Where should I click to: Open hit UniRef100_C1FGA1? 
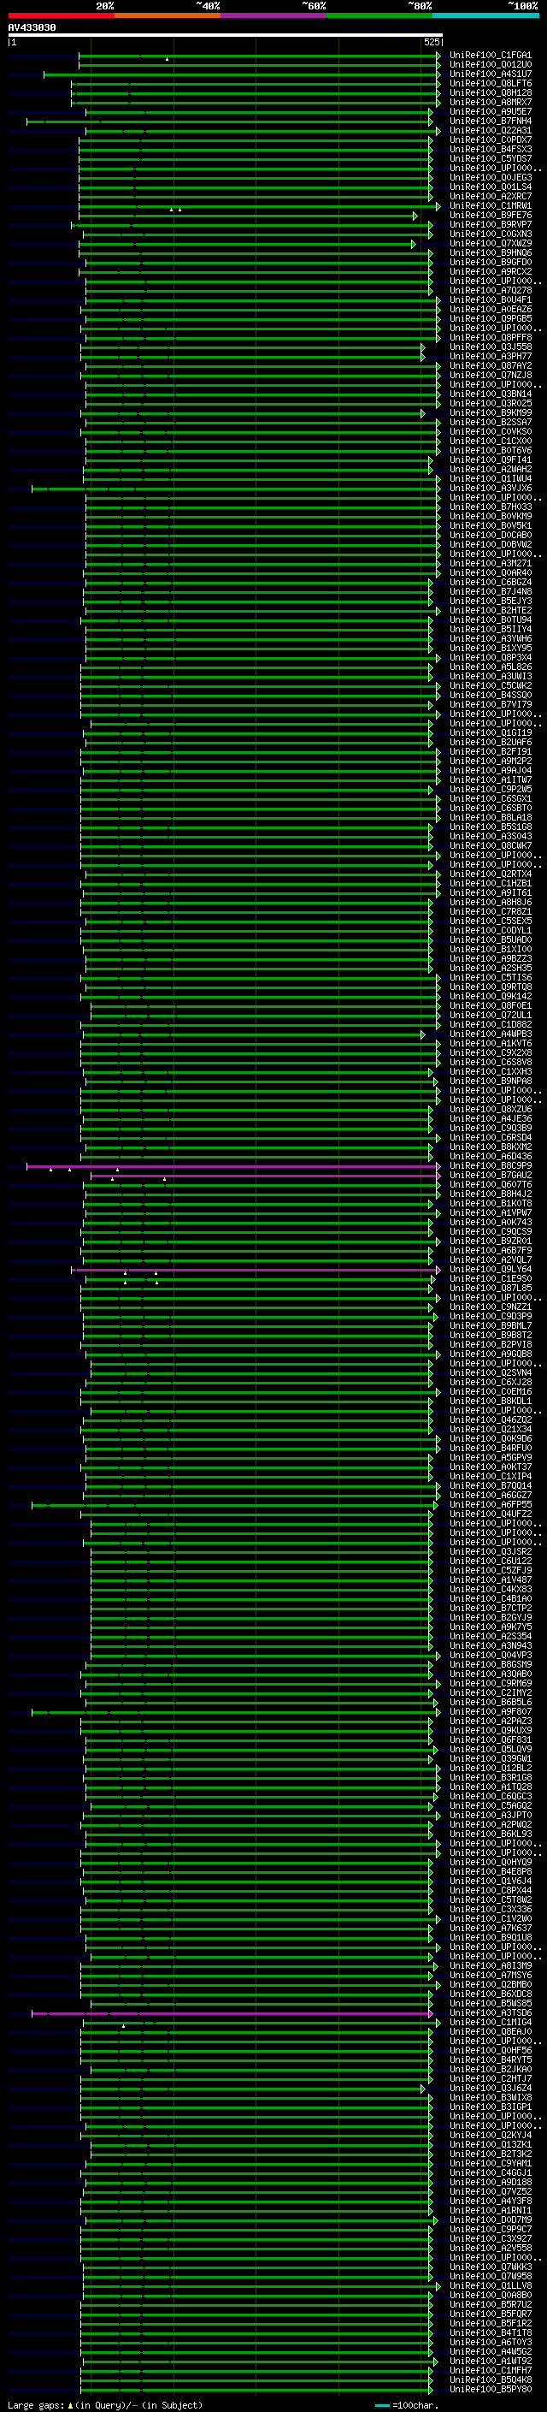[x=490, y=56]
